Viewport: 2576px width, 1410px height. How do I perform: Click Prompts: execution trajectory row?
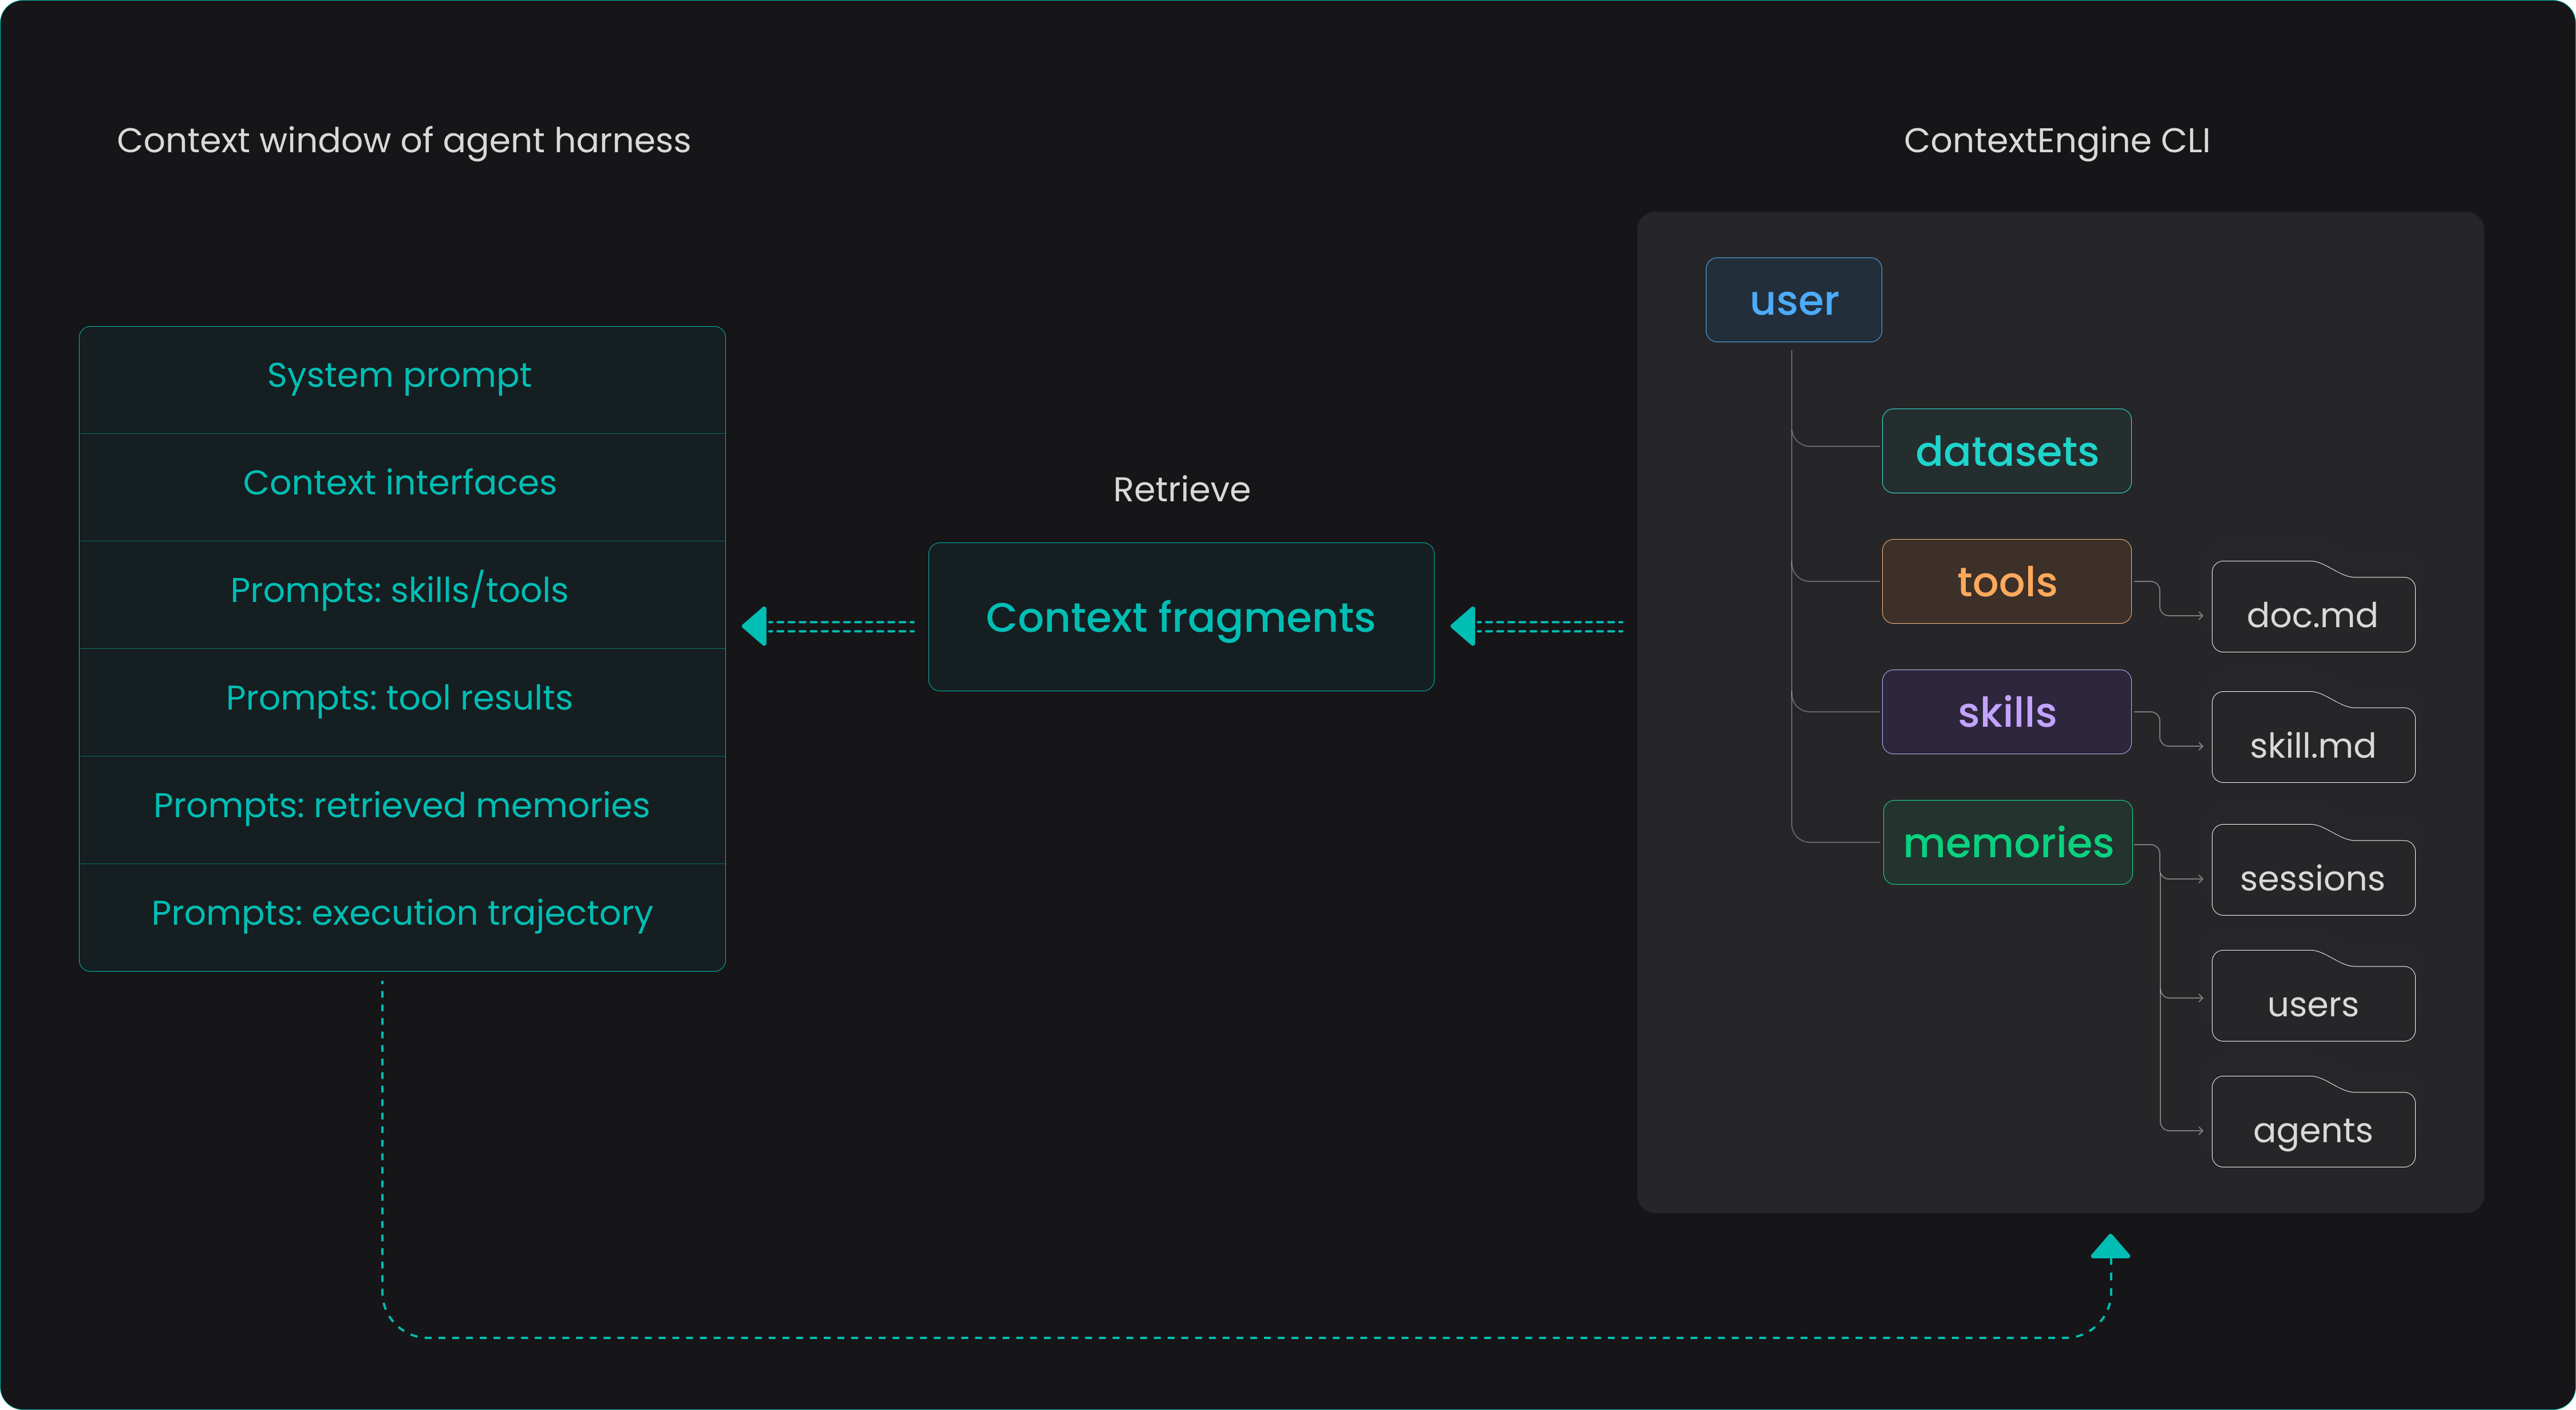401,914
